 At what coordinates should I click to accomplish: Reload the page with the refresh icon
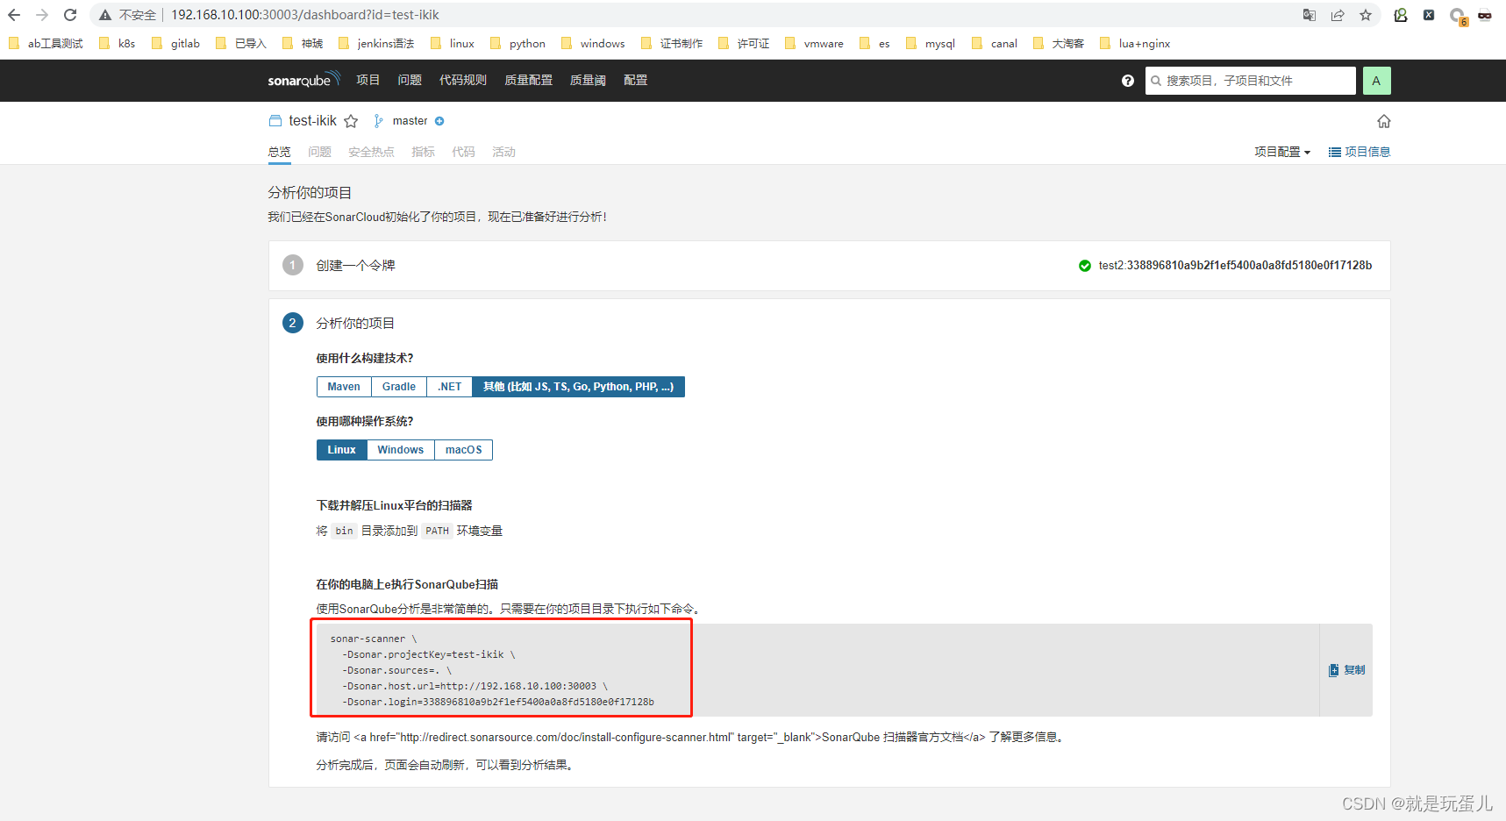click(70, 15)
